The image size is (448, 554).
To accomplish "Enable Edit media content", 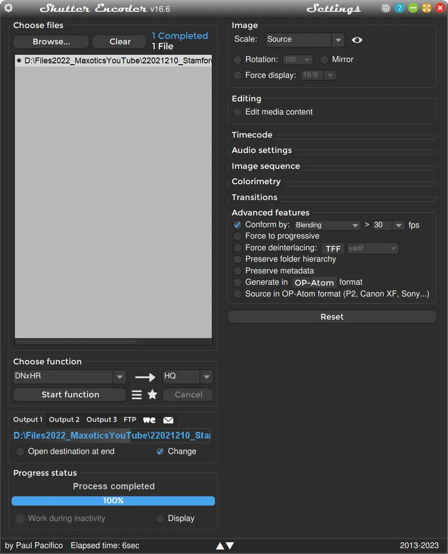I will 238,112.
